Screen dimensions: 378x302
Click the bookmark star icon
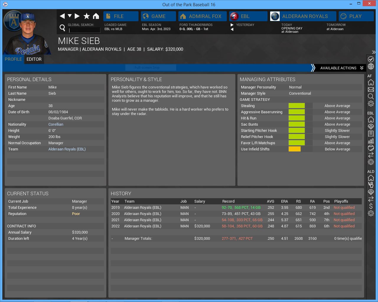87,16
